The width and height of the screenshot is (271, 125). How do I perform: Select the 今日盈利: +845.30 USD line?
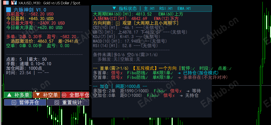click(30, 19)
